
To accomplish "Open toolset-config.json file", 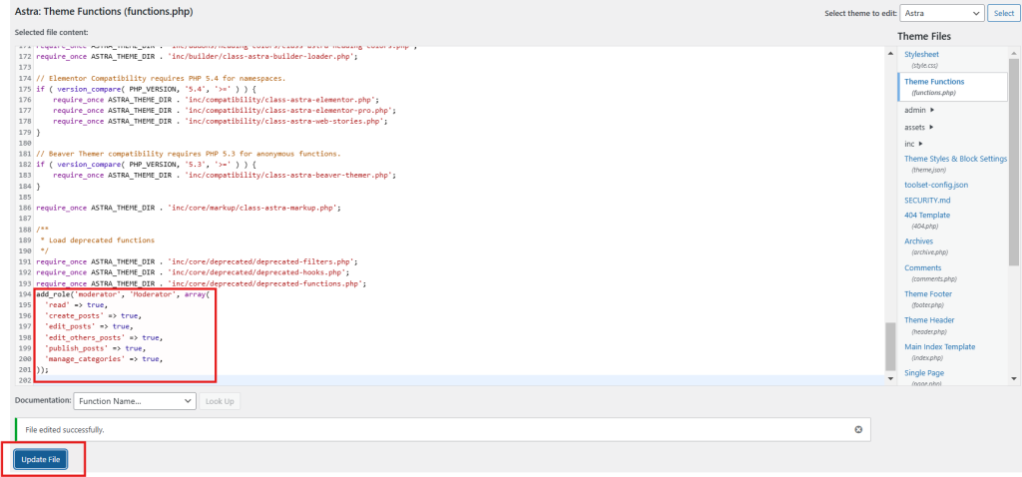I will click(936, 185).
